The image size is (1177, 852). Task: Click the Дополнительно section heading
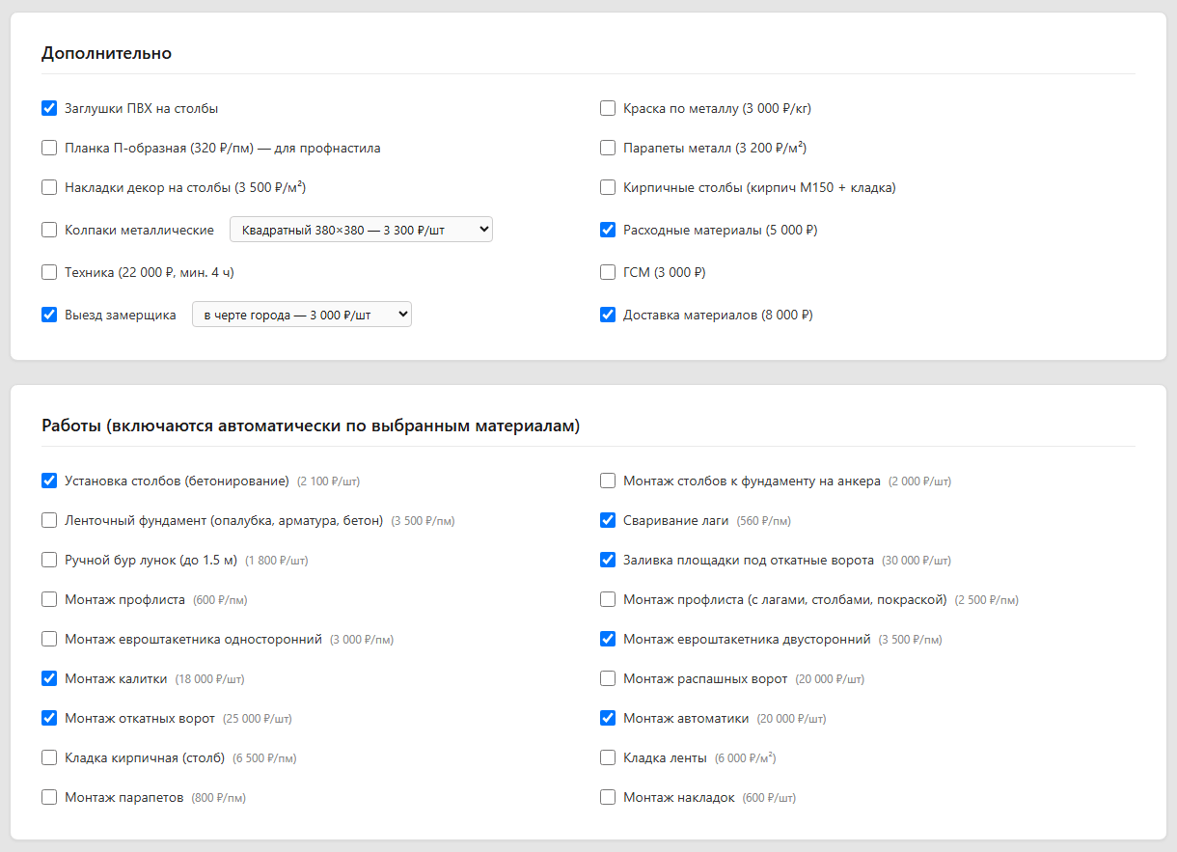point(106,53)
